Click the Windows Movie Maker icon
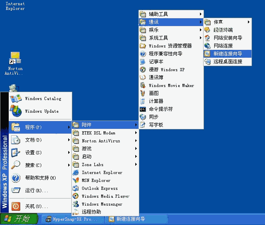Viewport: 265px width, 225px height. [143, 85]
